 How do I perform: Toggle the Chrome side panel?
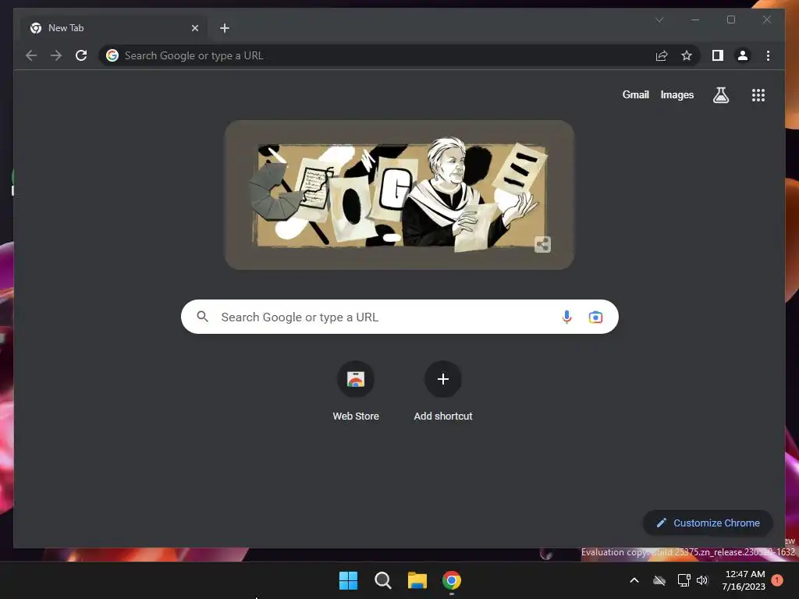tap(718, 55)
